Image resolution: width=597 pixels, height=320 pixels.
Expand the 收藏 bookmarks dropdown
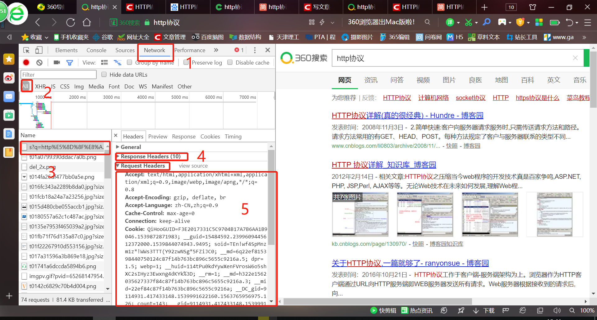click(47, 37)
